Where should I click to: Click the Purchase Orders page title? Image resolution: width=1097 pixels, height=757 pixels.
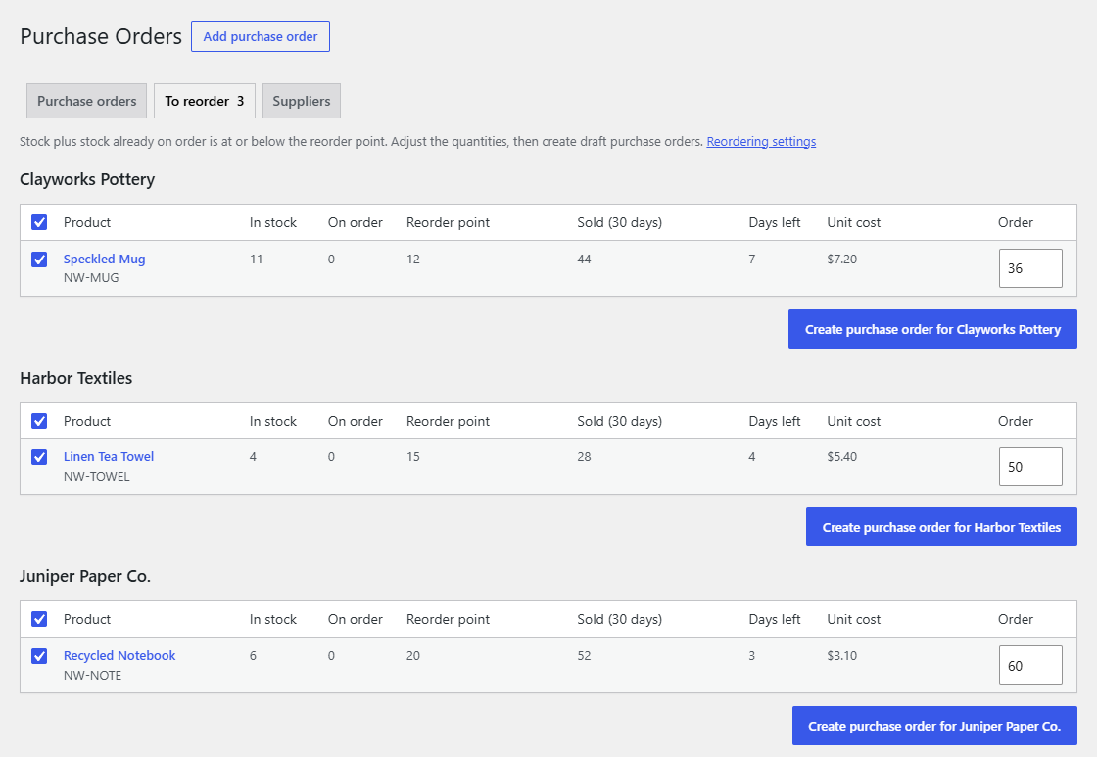[x=101, y=36]
